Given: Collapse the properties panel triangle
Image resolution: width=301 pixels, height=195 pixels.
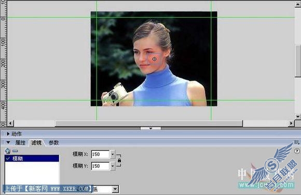Looking at the screenshot, I should coord(8,143).
